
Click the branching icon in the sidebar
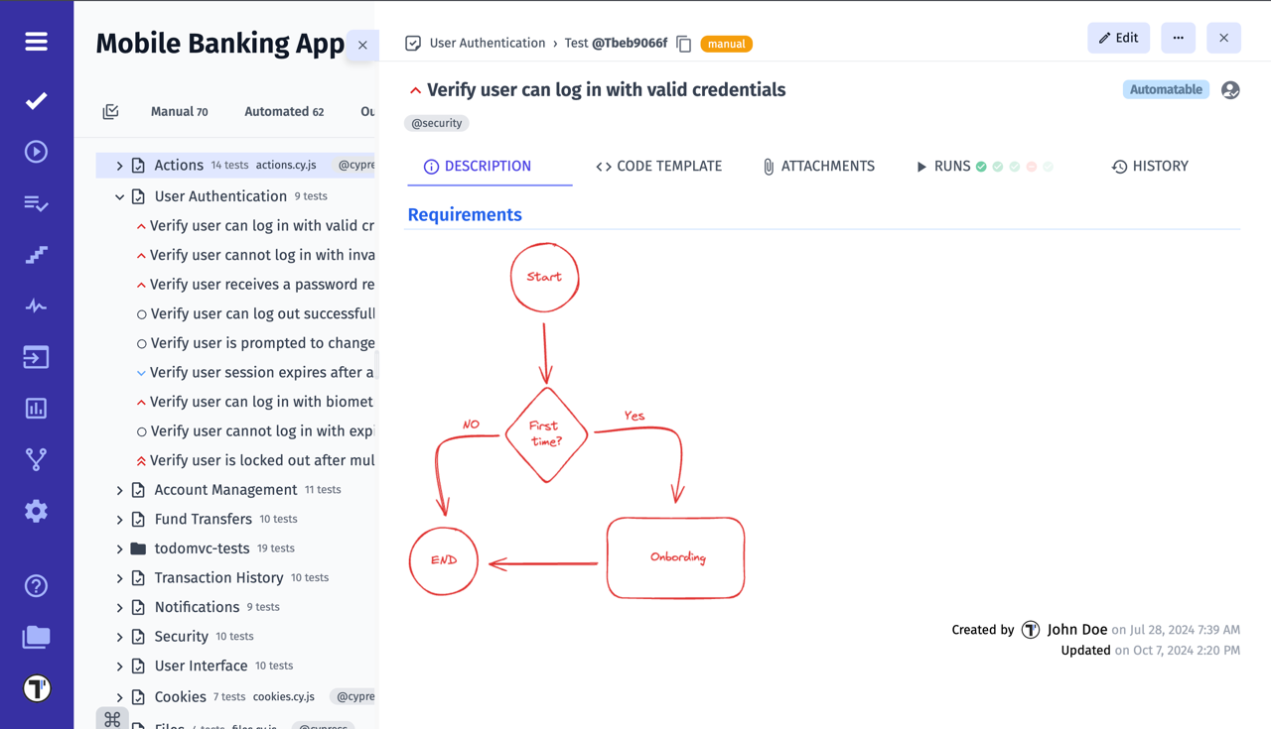[36, 458]
